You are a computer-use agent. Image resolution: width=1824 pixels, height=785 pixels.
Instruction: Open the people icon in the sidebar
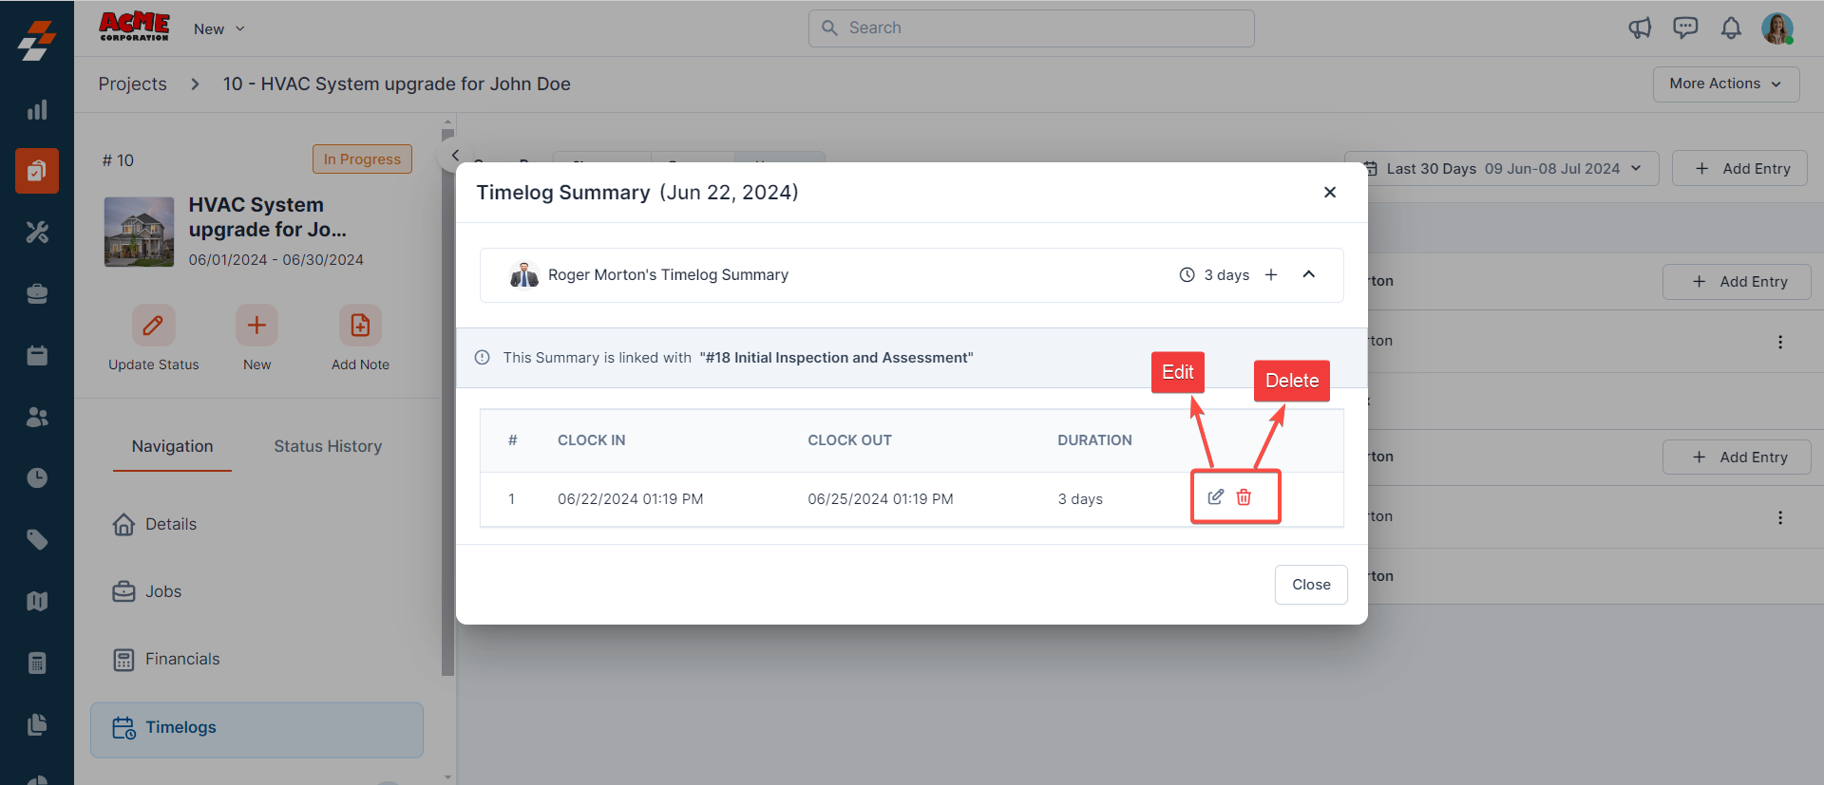pyautogui.click(x=37, y=417)
